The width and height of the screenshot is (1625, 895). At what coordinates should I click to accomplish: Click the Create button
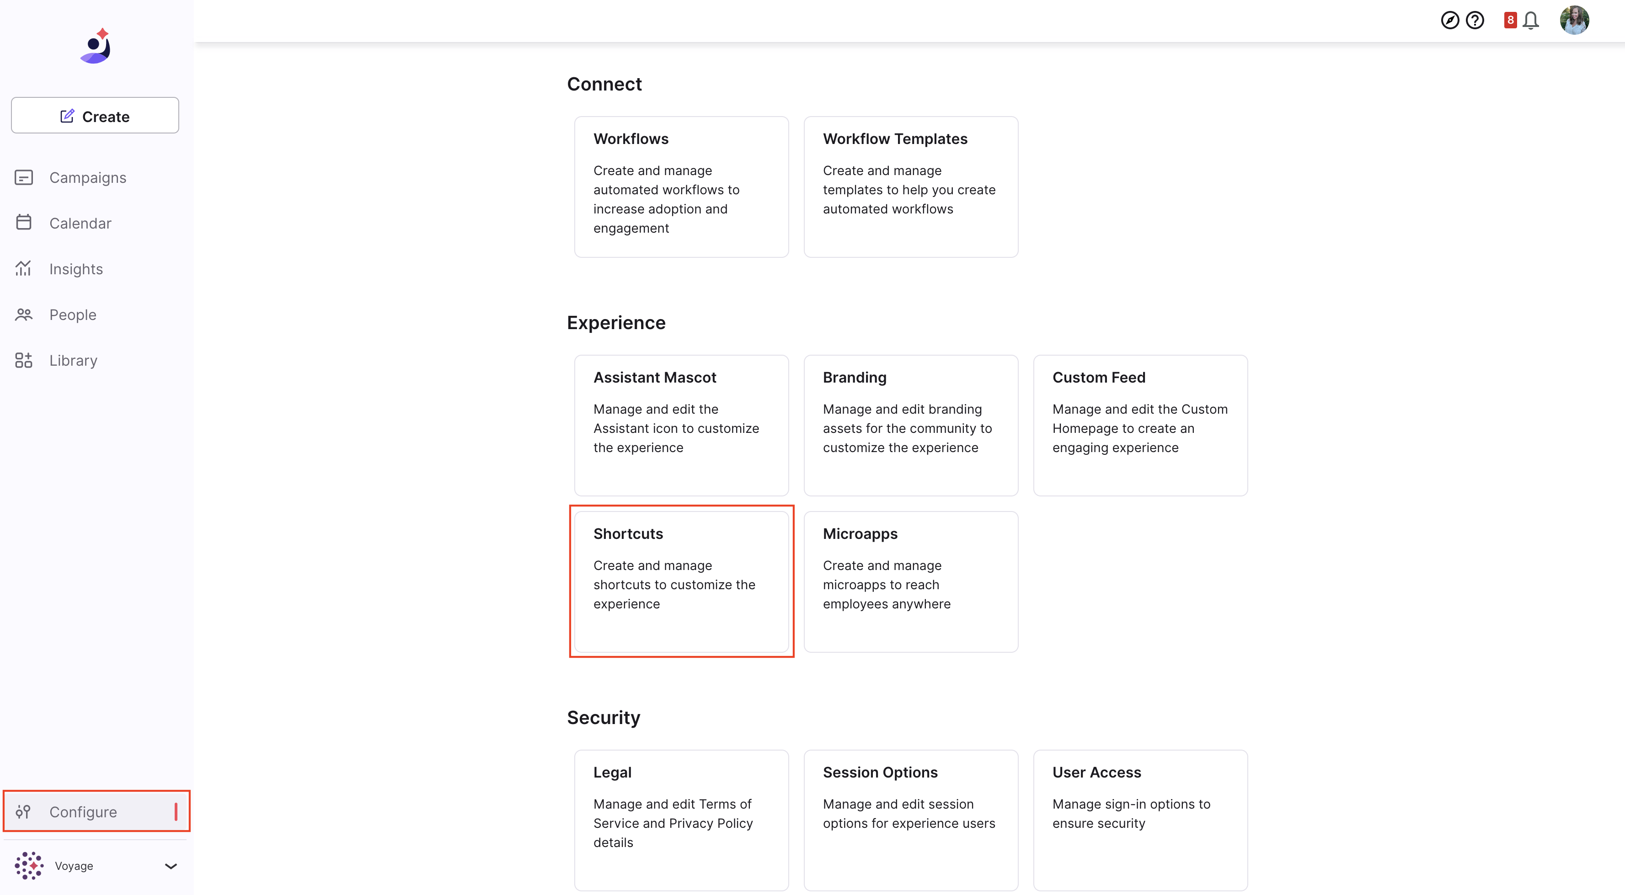pyautogui.click(x=95, y=116)
